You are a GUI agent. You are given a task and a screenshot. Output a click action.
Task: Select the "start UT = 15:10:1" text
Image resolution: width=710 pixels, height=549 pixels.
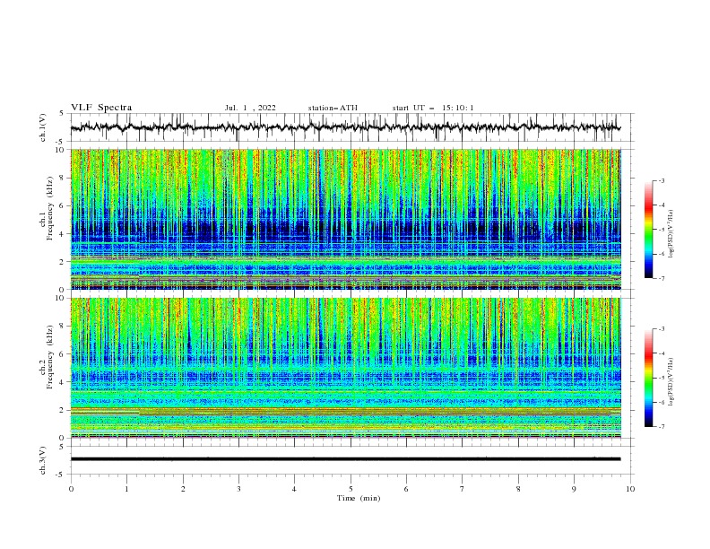(x=433, y=108)
